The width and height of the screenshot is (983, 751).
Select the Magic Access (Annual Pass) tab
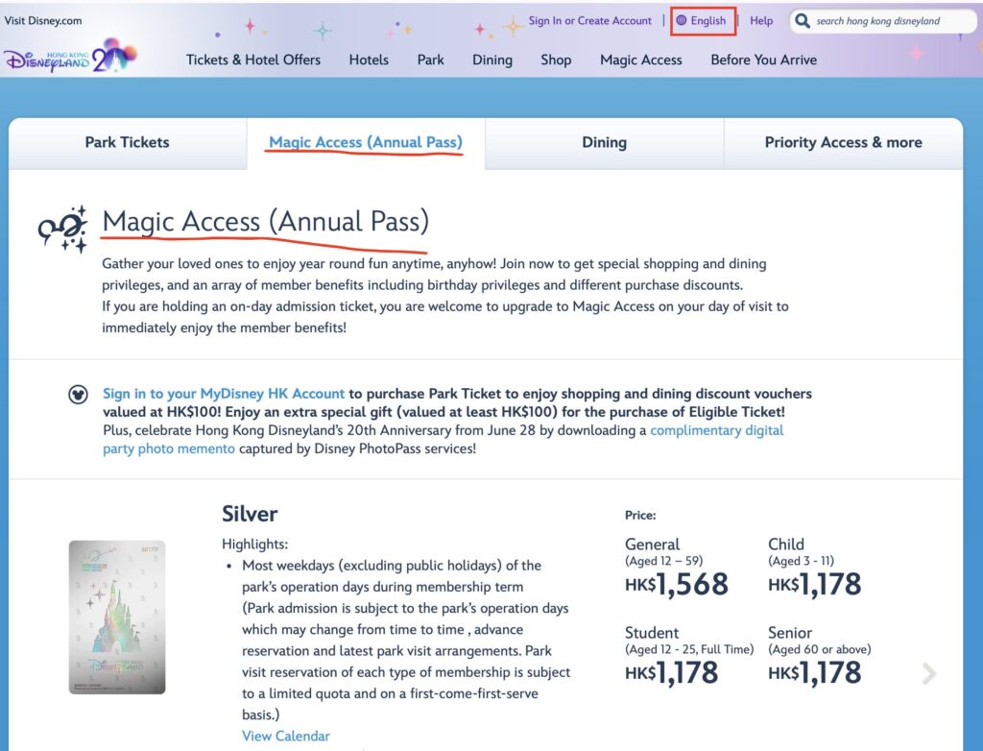[x=366, y=143]
